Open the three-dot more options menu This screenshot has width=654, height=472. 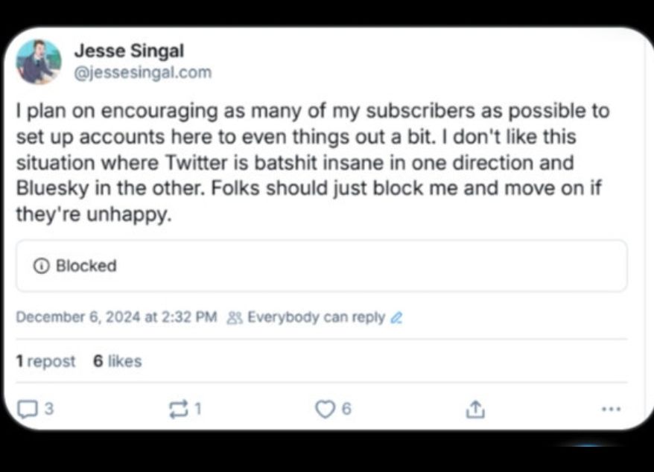tap(610, 409)
